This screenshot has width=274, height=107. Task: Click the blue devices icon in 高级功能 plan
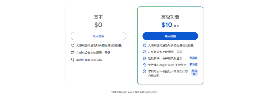(144, 52)
